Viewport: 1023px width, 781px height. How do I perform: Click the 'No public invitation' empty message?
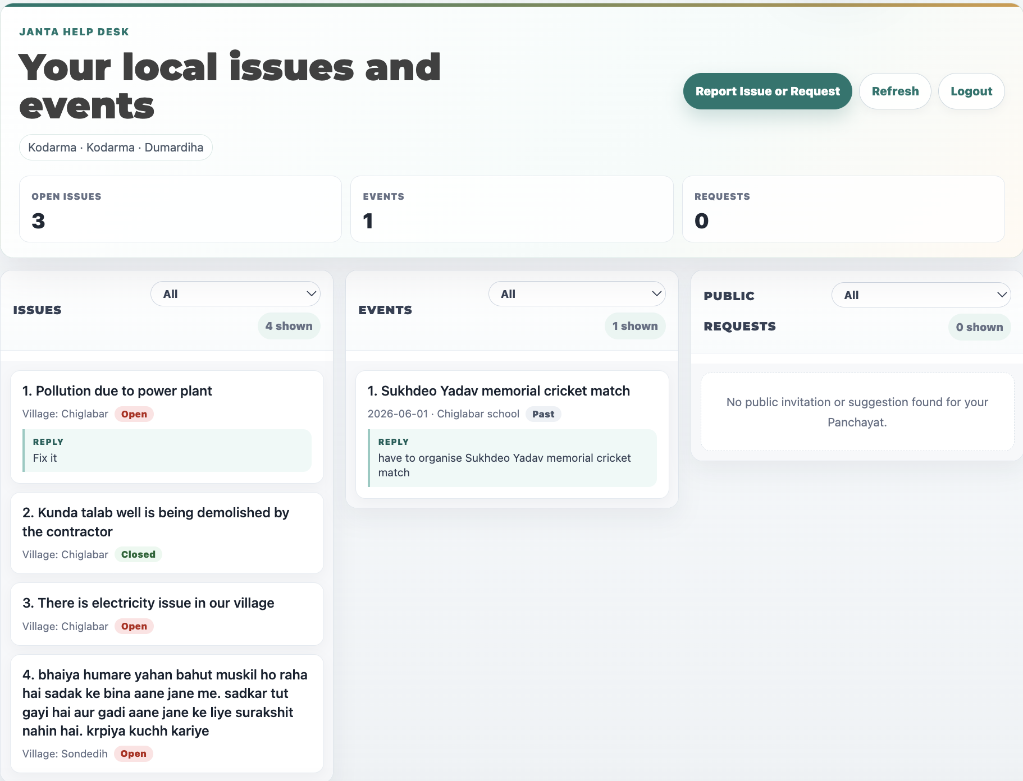[x=857, y=412]
